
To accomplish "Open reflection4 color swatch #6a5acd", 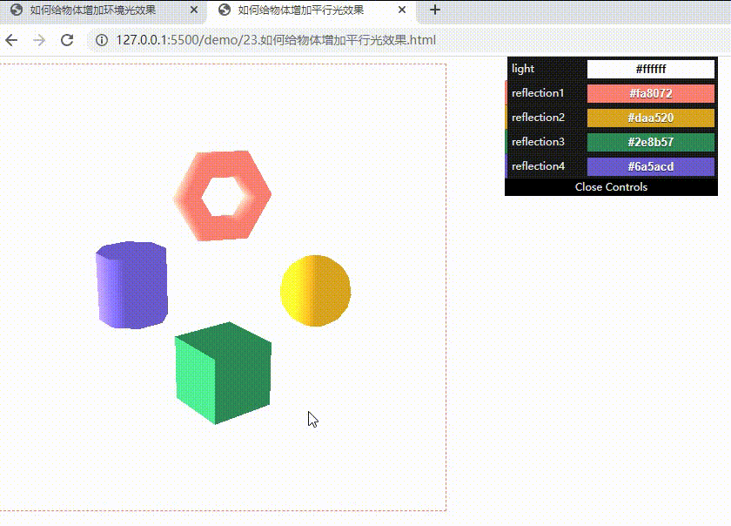I will coord(650,166).
